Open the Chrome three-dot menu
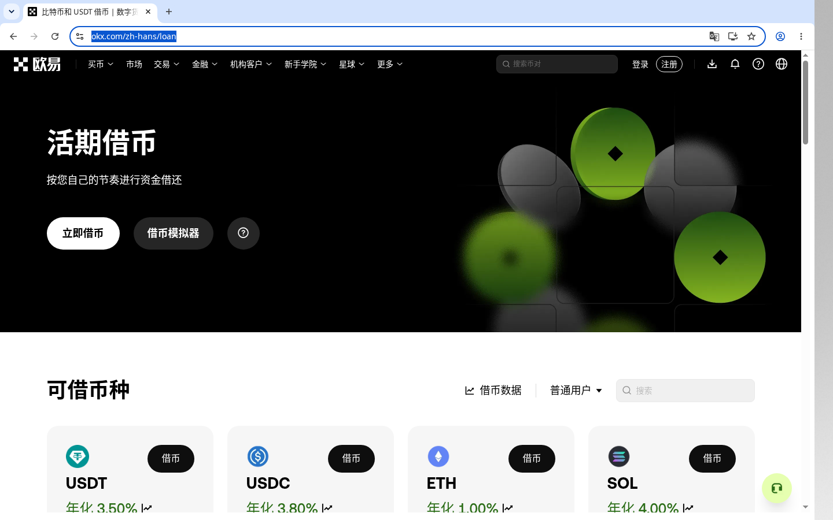 801,36
